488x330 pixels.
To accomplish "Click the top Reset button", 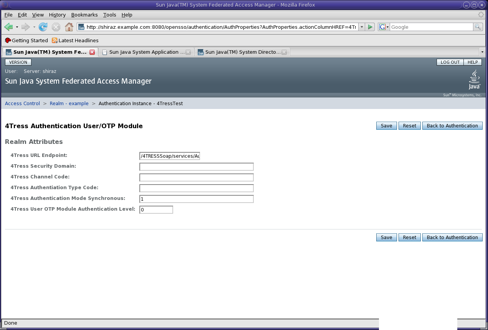I will point(410,126).
